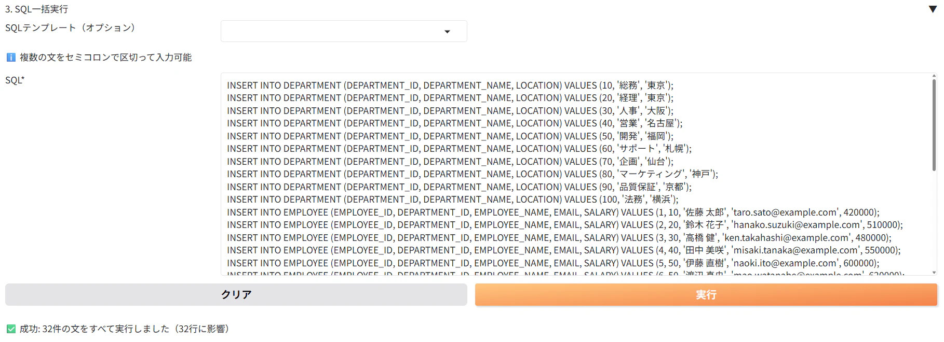Click the EMPLOYEE line for ken.takahashi@example.com
This screenshot has height=342, width=944.
pyautogui.click(x=559, y=238)
